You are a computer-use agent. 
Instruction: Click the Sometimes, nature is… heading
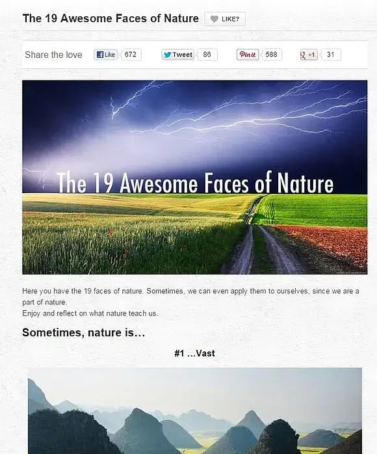pos(84,332)
